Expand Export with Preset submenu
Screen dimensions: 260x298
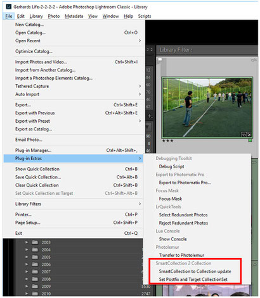click(x=74, y=121)
